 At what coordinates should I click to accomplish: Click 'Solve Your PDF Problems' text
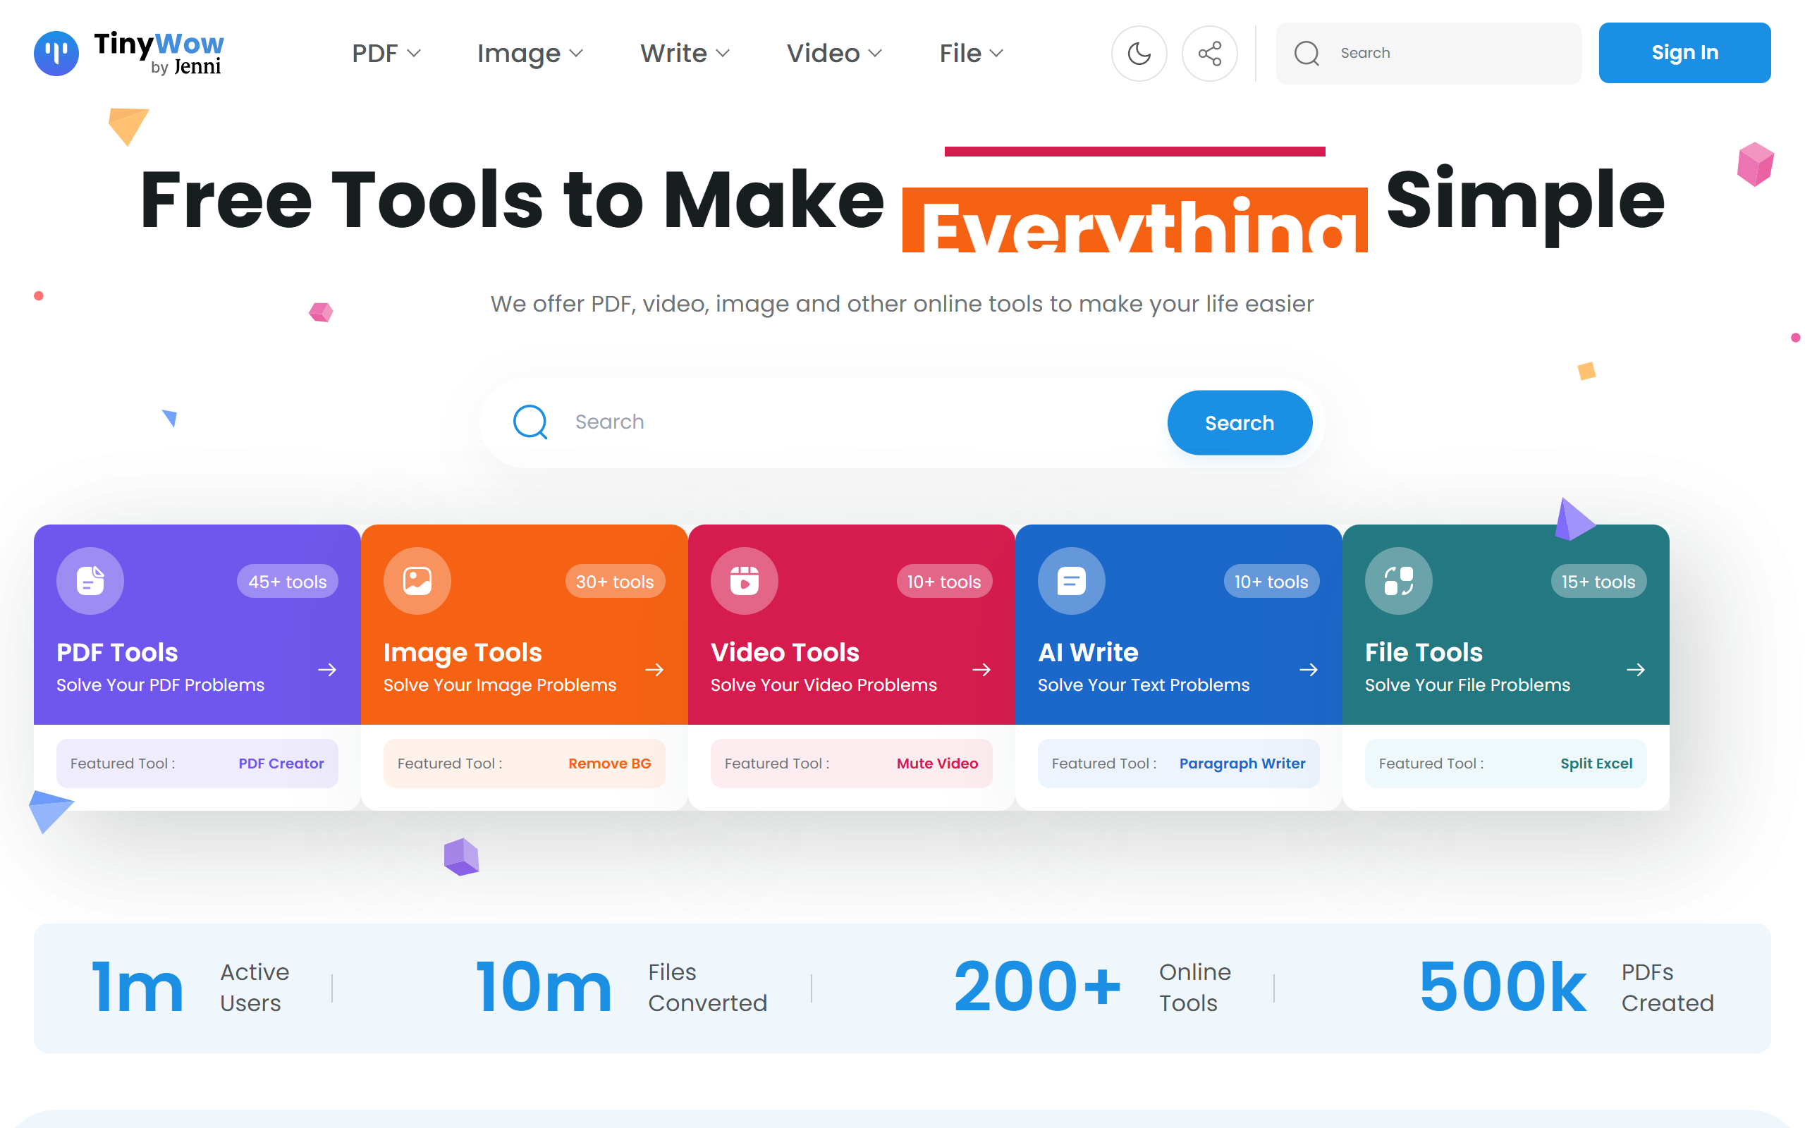160,685
